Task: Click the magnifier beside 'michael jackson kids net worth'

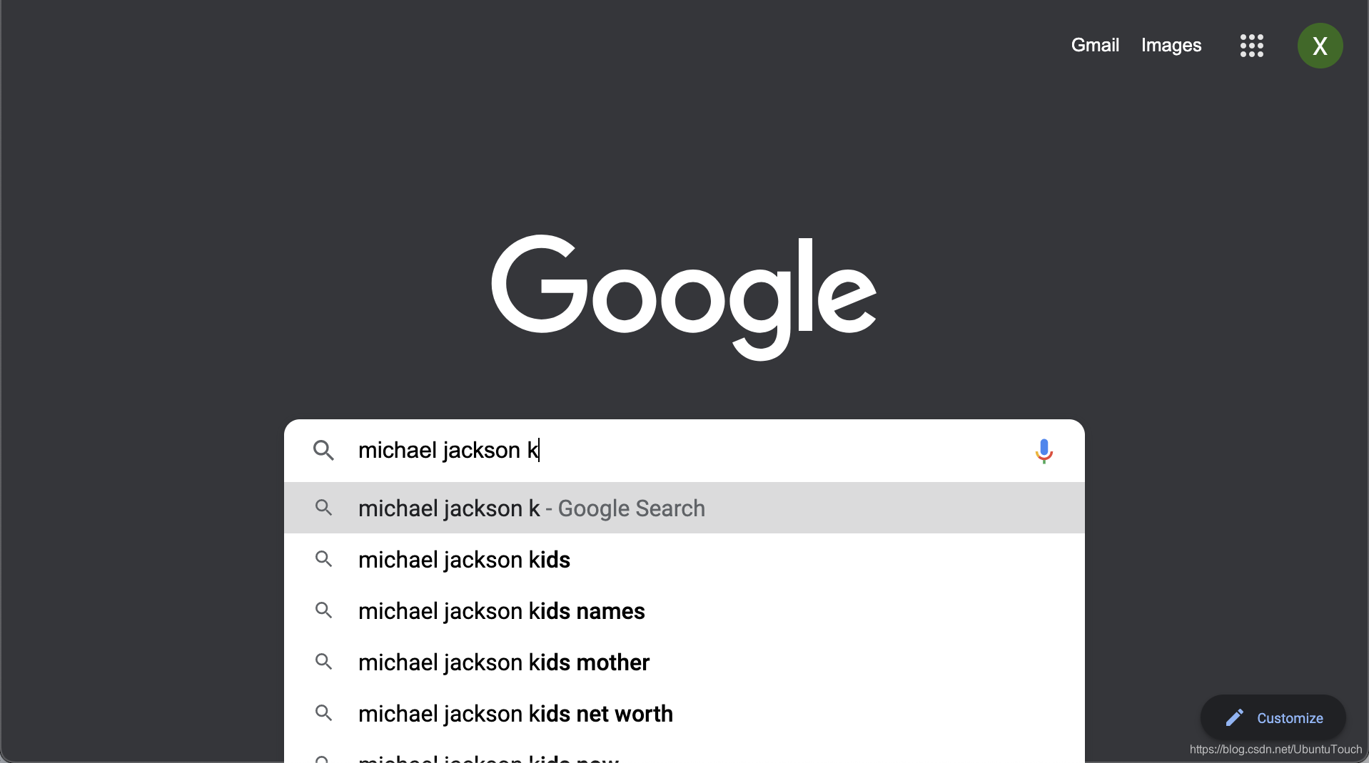Action: [324, 714]
